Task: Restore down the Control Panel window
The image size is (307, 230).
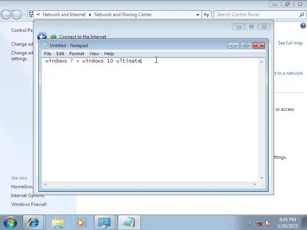Action: click(287, 4)
